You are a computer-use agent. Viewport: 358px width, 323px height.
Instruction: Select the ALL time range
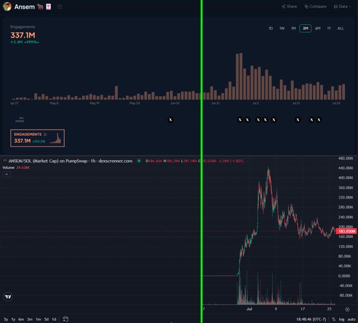(341, 28)
